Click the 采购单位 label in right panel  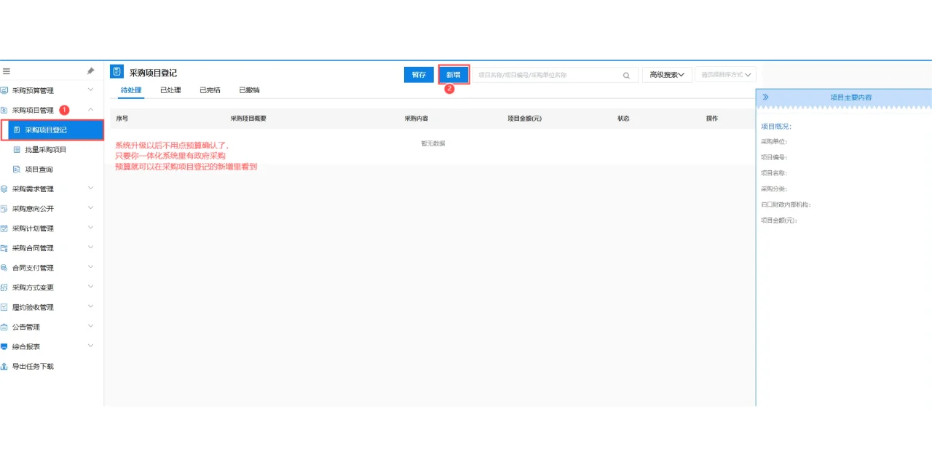(x=774, y=142)
